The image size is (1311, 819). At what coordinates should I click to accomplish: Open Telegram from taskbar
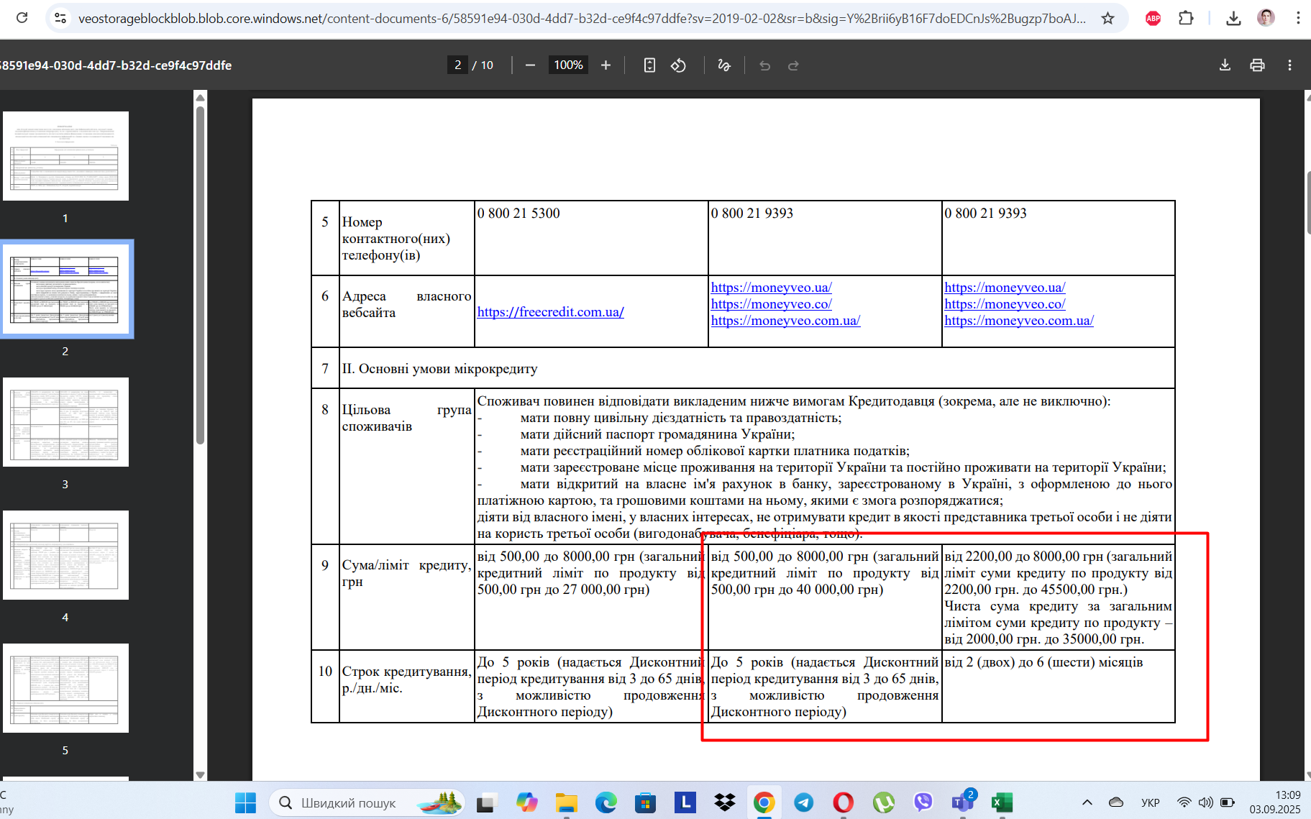click(x=804, y=802)
